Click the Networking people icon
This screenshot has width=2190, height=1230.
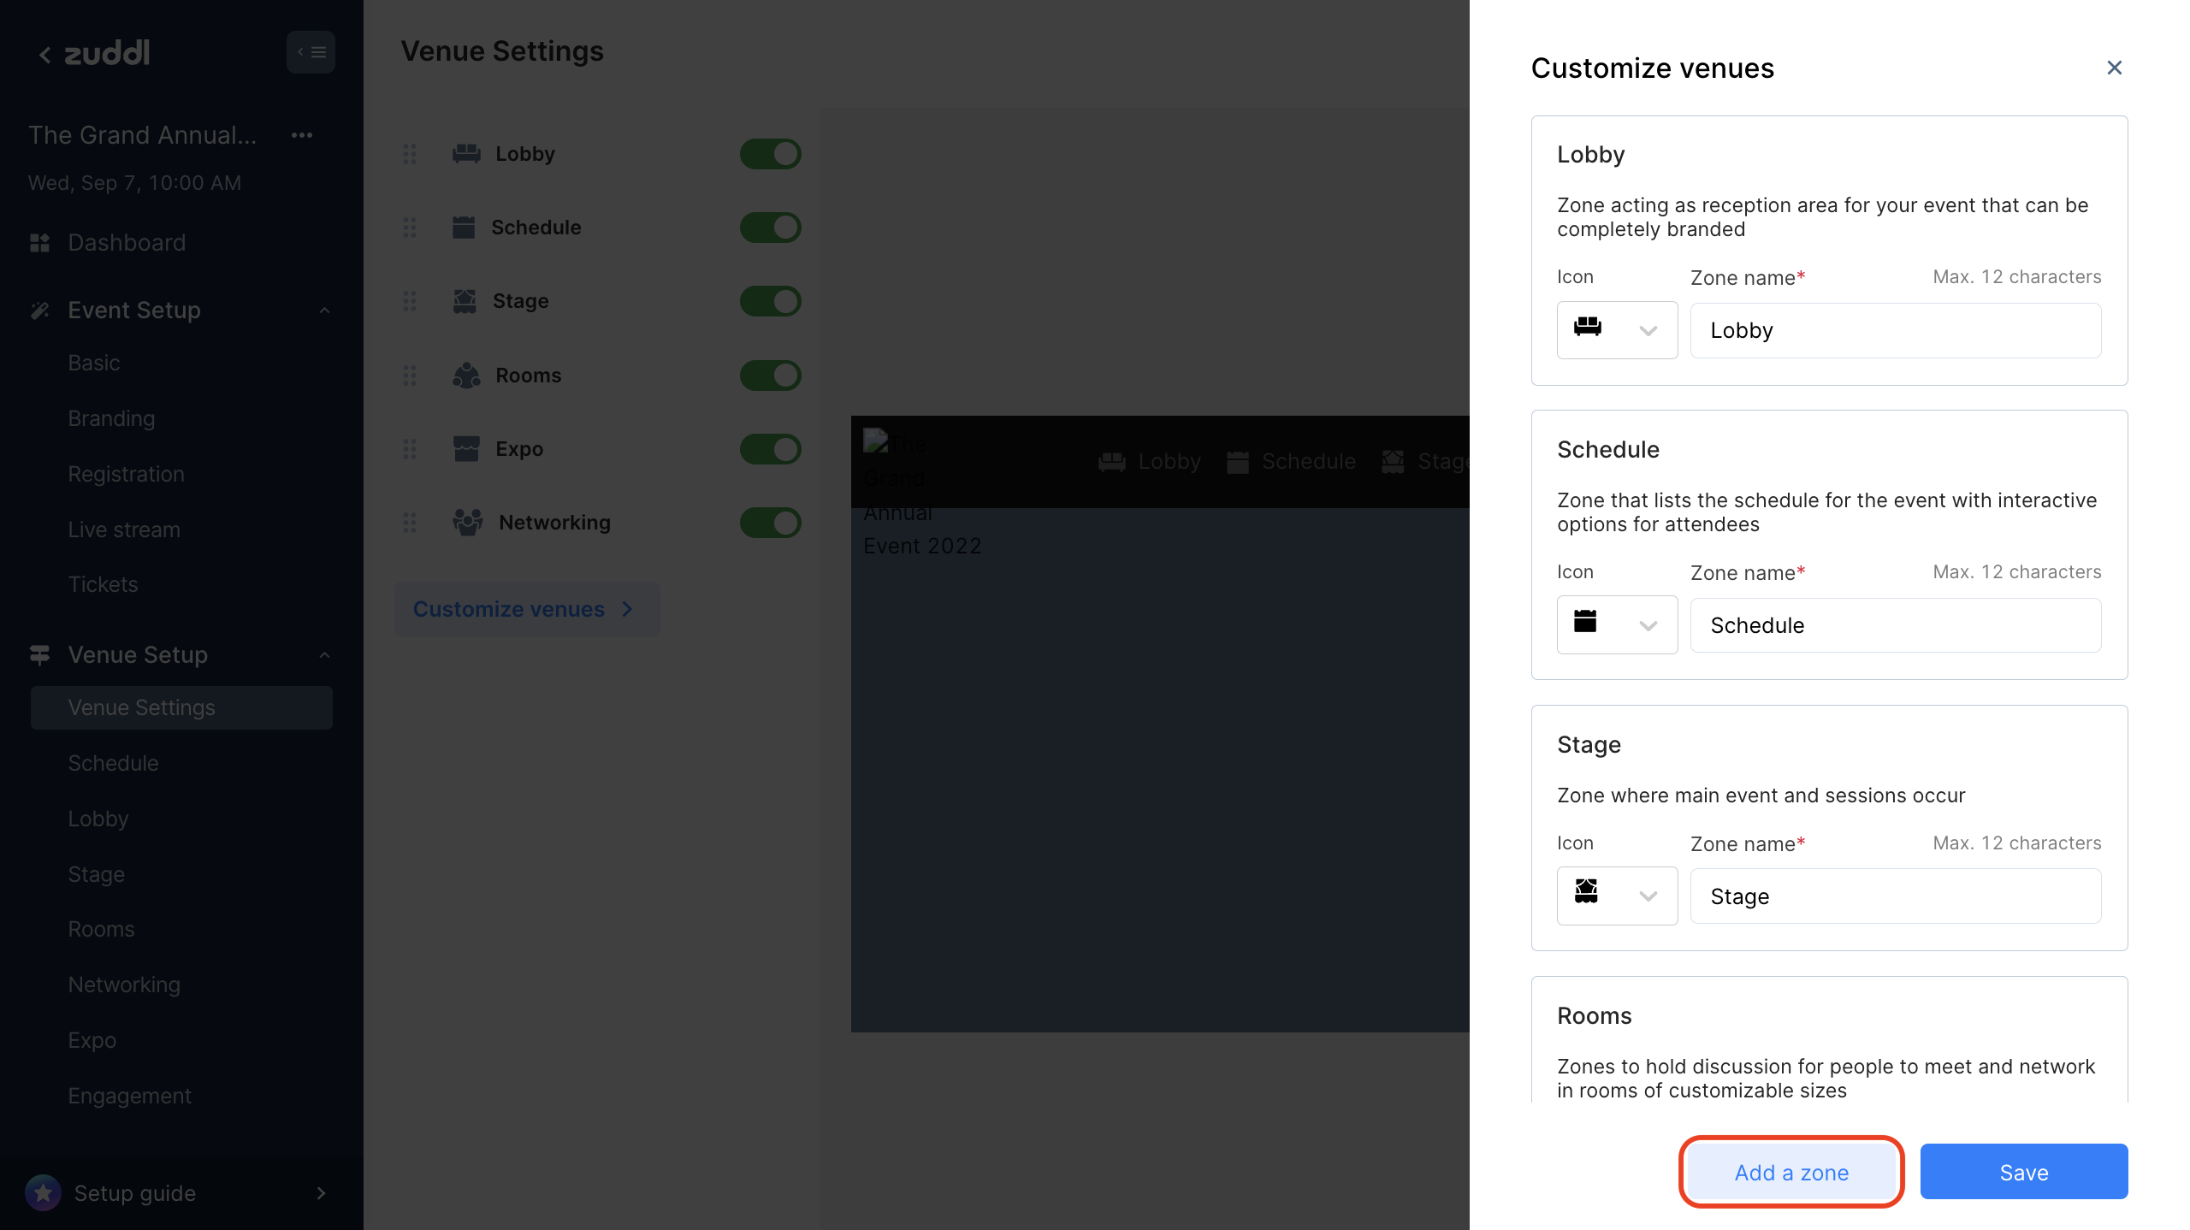tap(467, 522)
